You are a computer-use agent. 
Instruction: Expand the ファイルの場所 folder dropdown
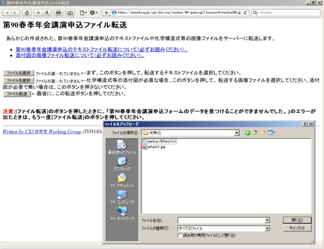coord(236,133)
